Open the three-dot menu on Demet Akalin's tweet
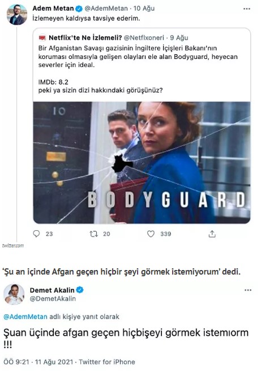The image size is (261, 371). pos(248,290)
